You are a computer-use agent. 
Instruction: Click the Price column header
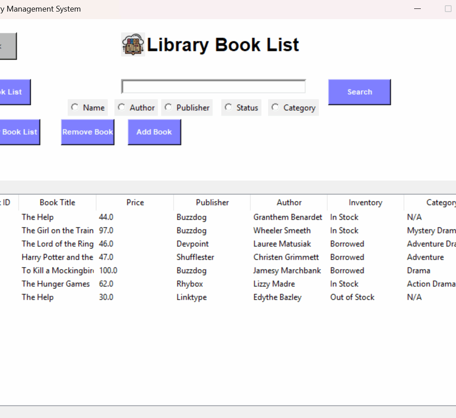(x=134, y=202)
